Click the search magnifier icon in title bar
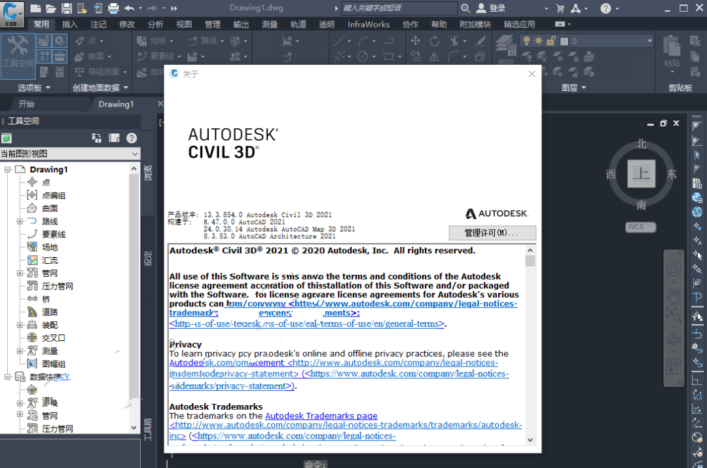Screen dimensions: 707x468 (465, 8)
